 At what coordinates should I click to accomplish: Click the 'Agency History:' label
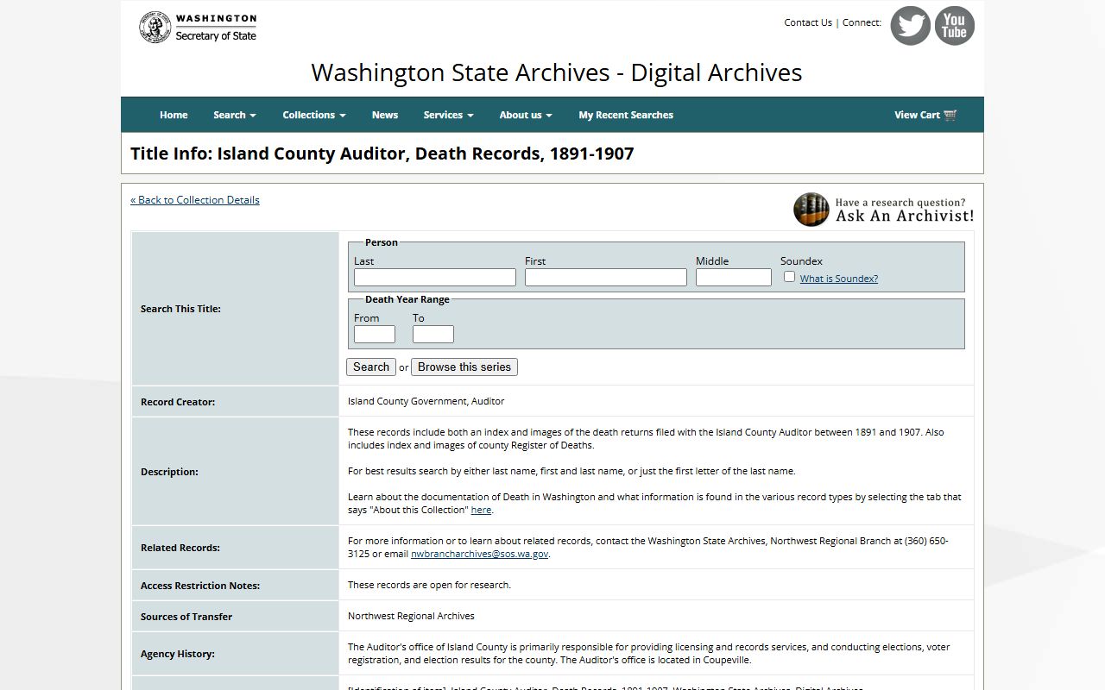click(x=178, y=654)
